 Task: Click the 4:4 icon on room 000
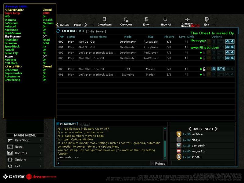tap(230, 41)
